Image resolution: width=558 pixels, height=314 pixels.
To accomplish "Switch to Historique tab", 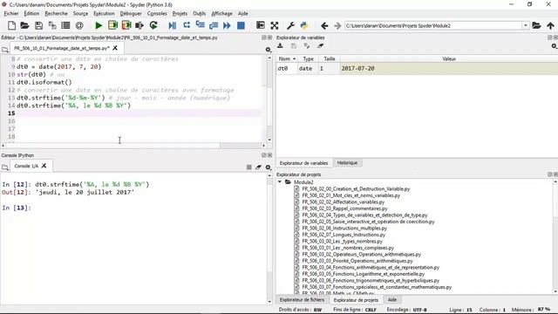I will pyautogui.click(x=347, y=163).
